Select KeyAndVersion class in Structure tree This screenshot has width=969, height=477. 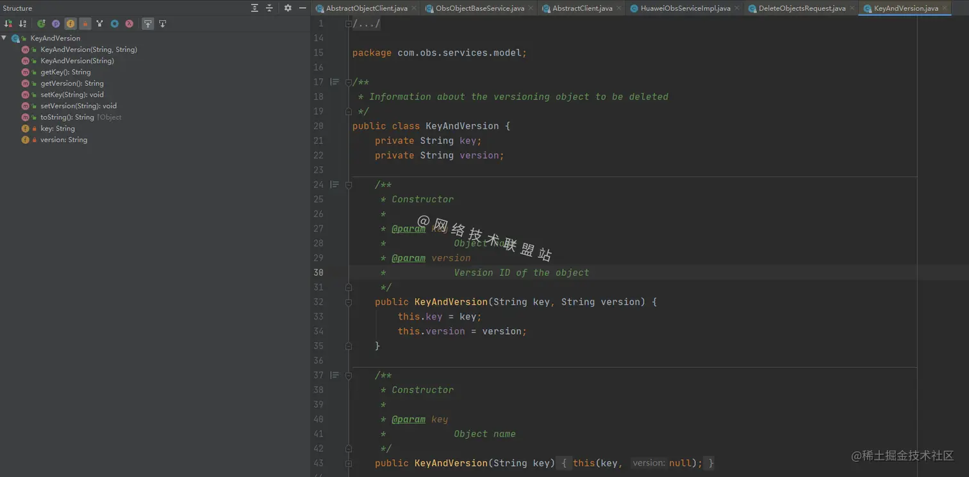coord(55,38)
